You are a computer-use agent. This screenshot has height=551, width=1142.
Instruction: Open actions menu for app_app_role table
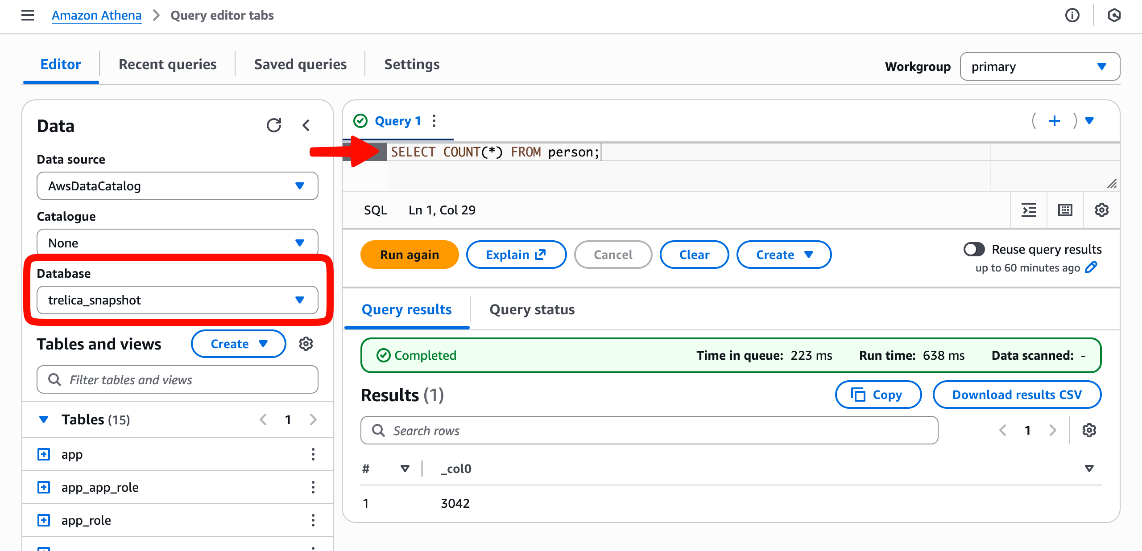coord(313,487)
